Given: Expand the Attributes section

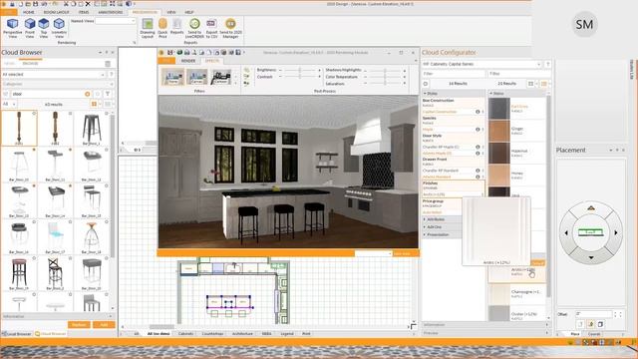Looking at the screenshot, I should coord(442,219).
